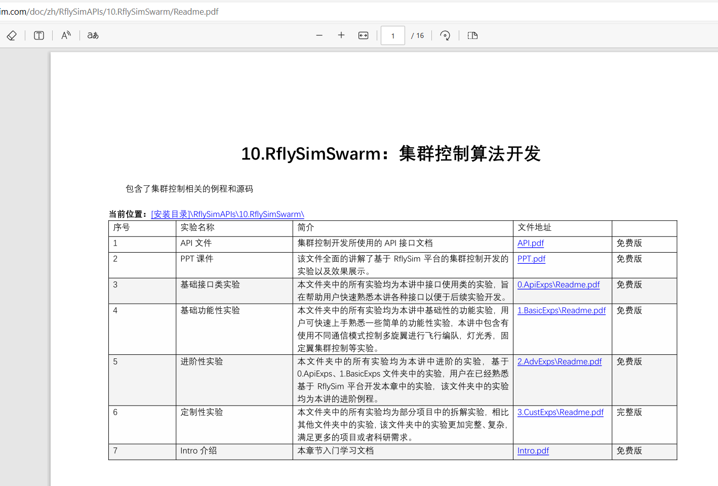The height and width of the screenshot is (486, 718).
Task: Click the Add text tool icon
Action: point(39,35)
